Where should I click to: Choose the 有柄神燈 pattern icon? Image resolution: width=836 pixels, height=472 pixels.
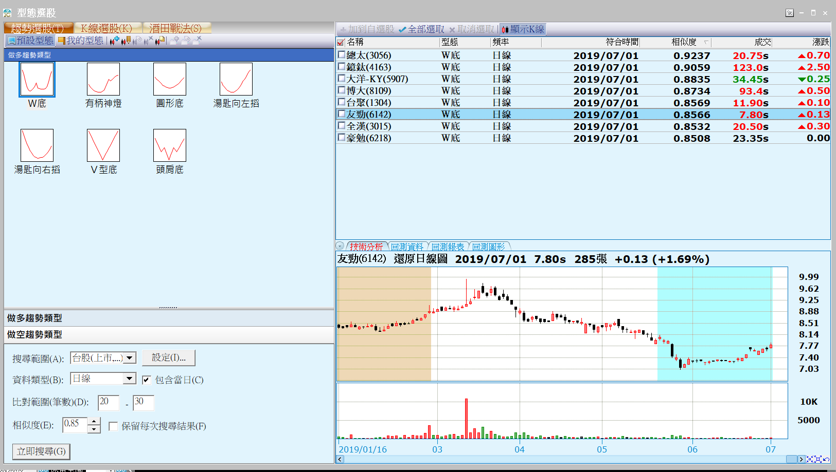pos(103,80)
